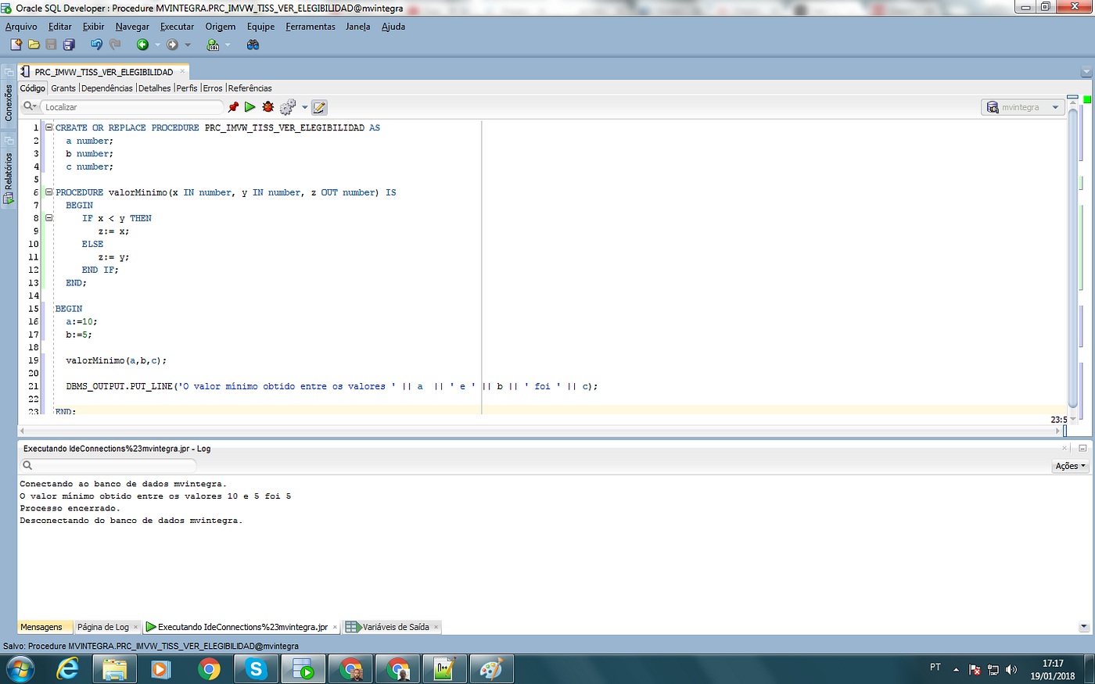Collapse the IF block fold at line 8
The width and height of the screenshot is (1095, 684).
click(48, 218)
